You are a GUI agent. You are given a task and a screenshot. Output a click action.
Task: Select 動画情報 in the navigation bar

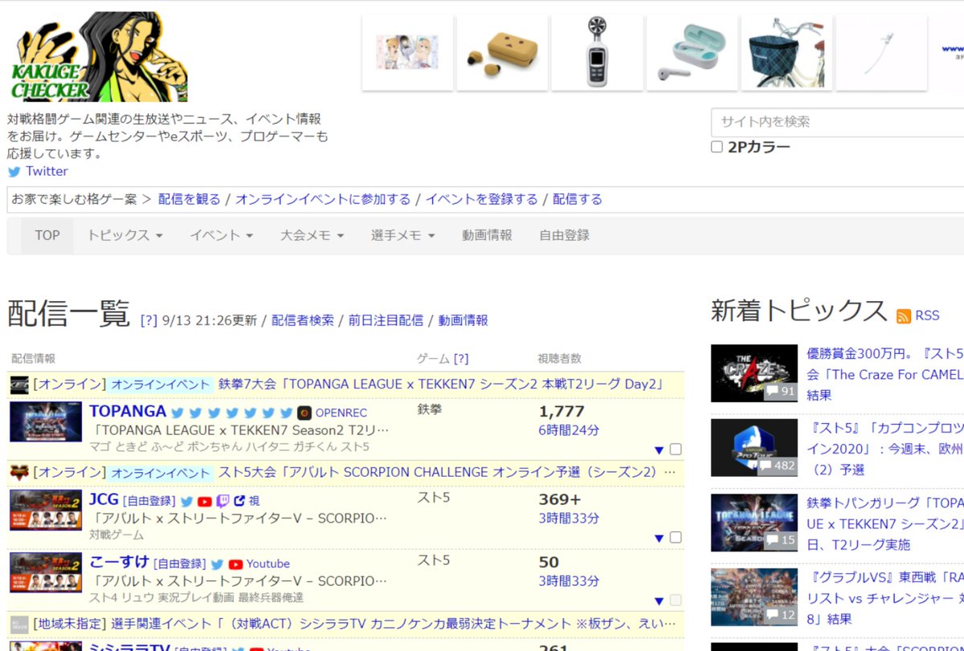pos(487,235)
